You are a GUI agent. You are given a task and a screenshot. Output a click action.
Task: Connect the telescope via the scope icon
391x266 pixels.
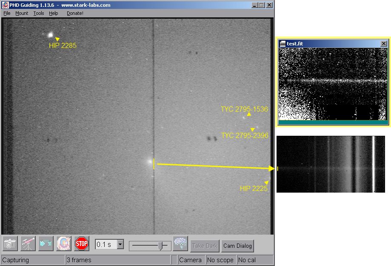27,244
